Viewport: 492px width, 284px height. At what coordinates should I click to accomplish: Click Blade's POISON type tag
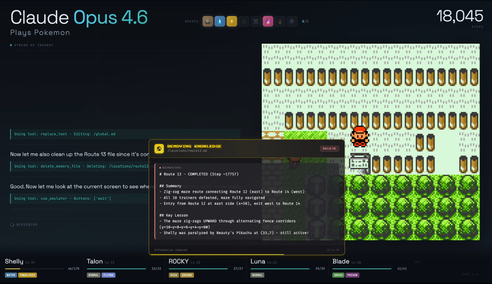pos(352,275)
